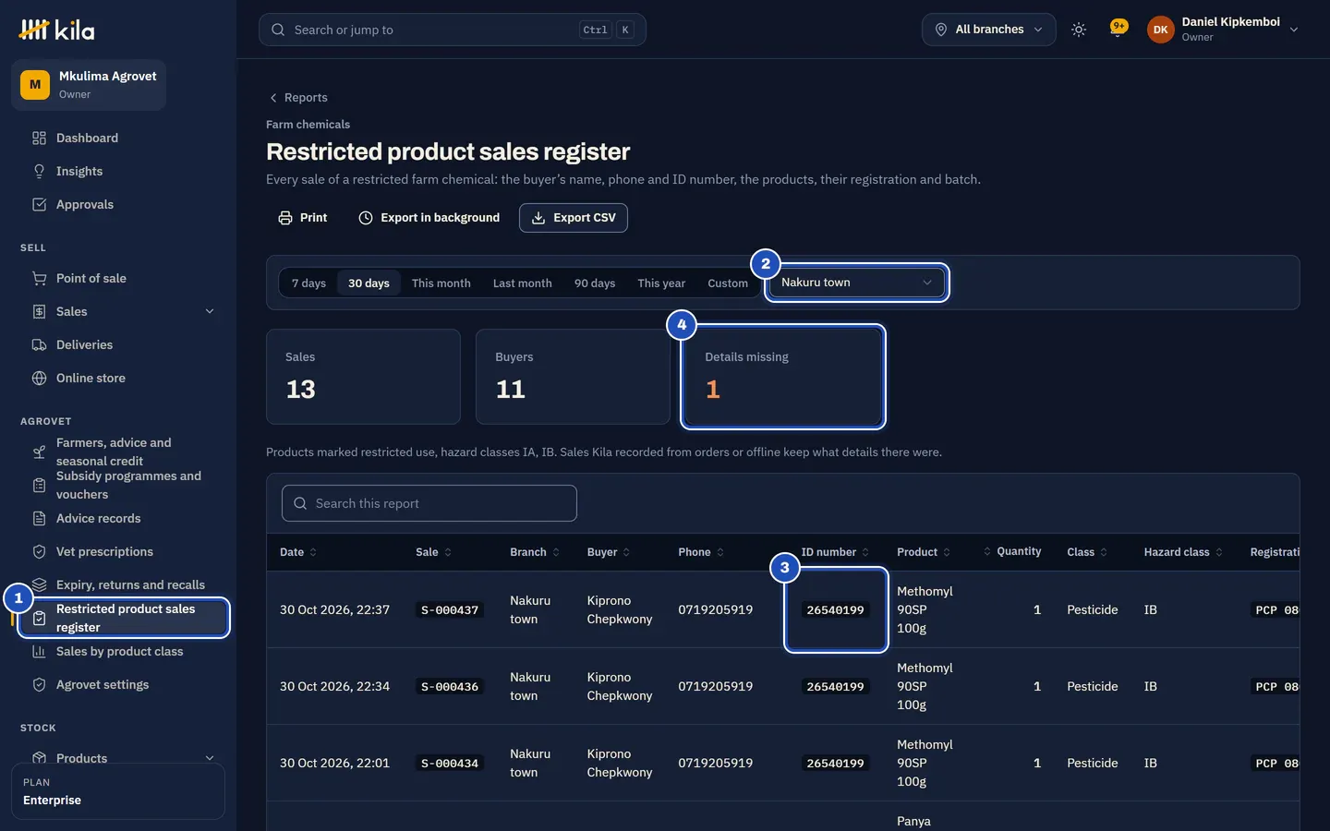The height and width of the screenshot is (831, 1330).
Task: Click the Point of sale cart icon
Action: [x=39, y=278]
